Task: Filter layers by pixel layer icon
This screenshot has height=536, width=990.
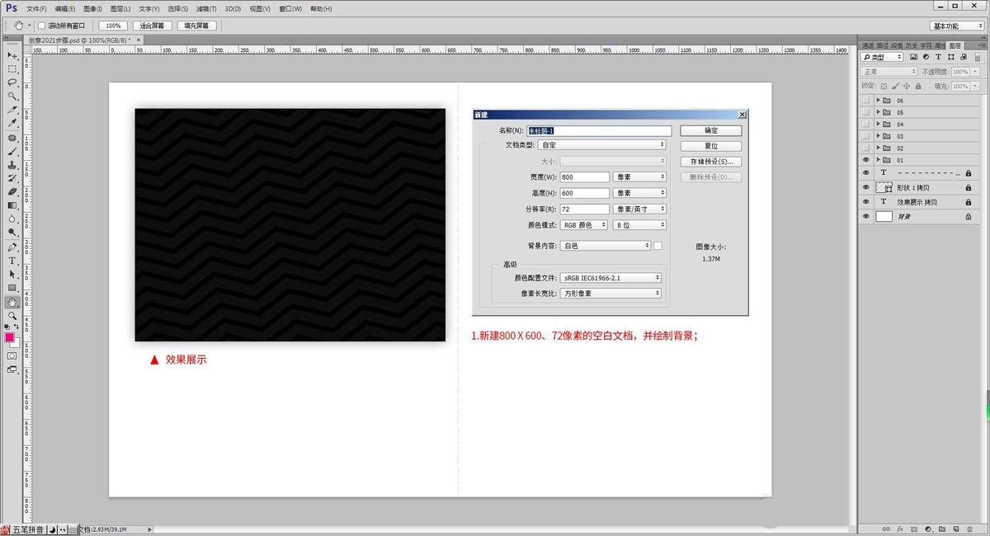Action: point(915,57)
